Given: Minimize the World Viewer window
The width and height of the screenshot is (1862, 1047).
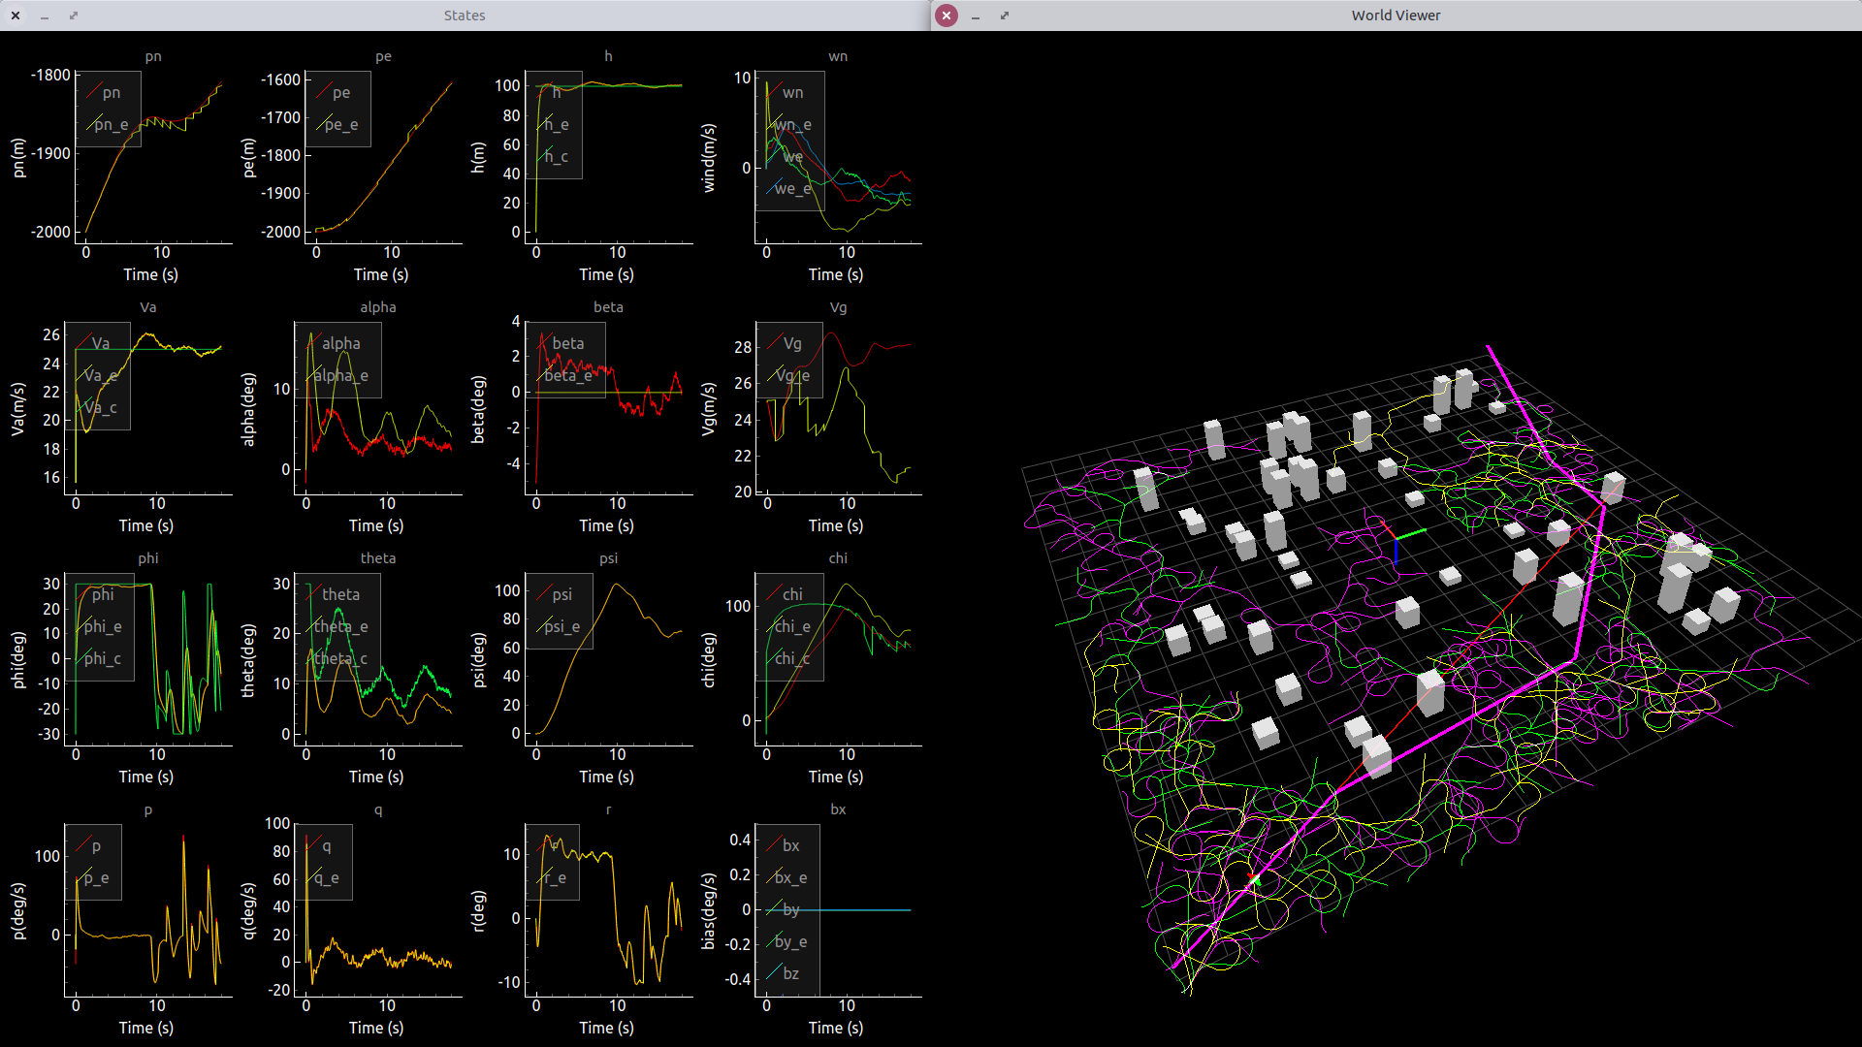Looking at the screenshot, I should click(976, 16).
